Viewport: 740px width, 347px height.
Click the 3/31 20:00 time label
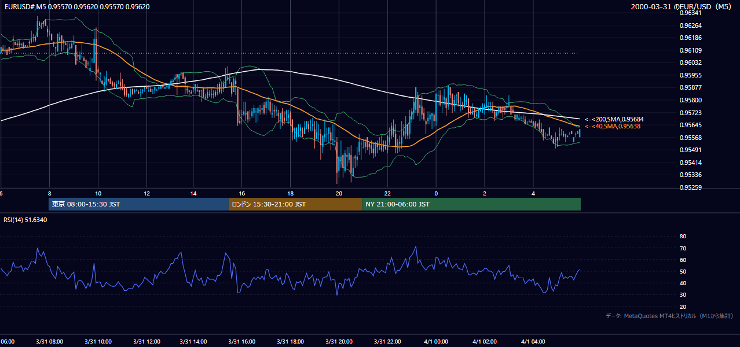point(339,342)
